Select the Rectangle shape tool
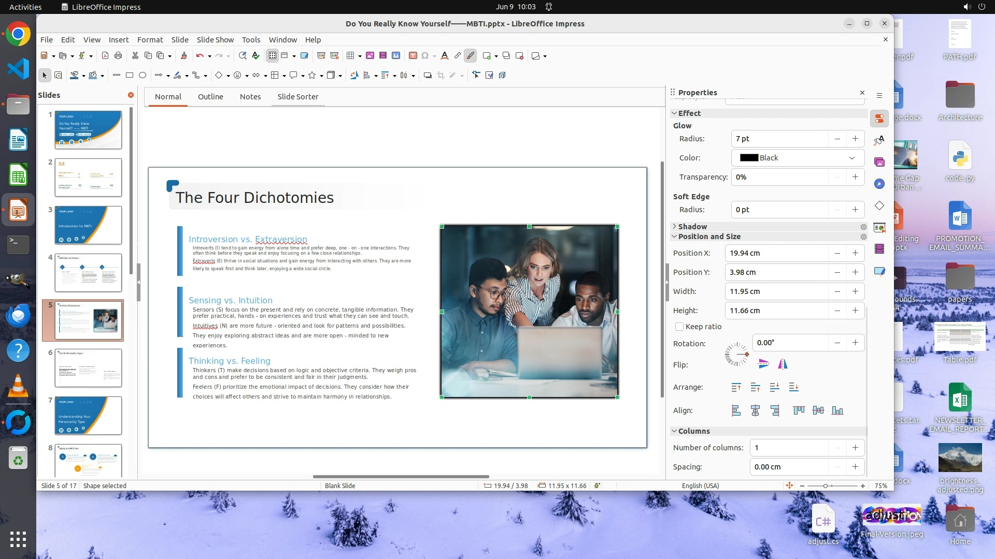The image size is (995, 559). (130, 76)
